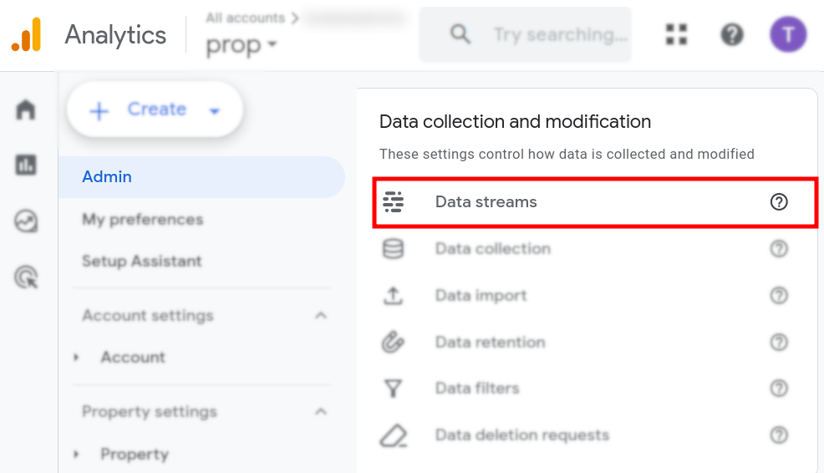Go to Data import settings
This screenshot has height=473, width=824.
pos(481,295)
